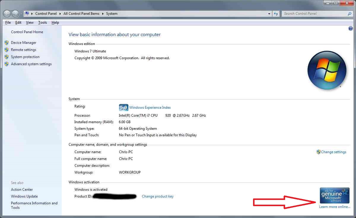This screenshot has width=356, height=218.
Task: Click the computer icon in address bar
Action: tap(27, 13)
